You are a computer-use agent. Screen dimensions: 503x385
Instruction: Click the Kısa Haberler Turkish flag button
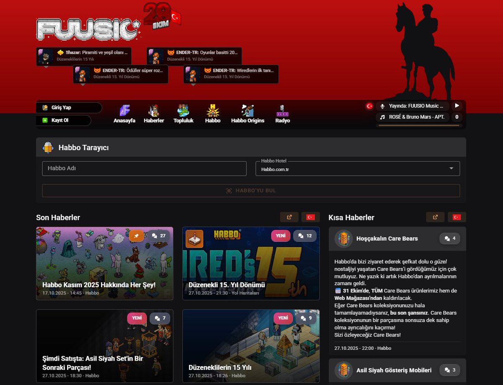(456, 217)
